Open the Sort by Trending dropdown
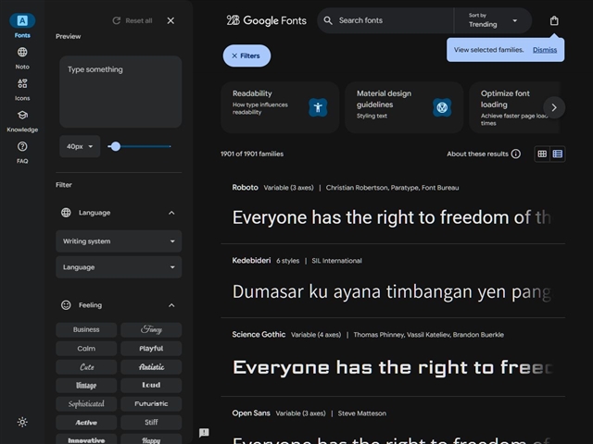 click(493, 20)
